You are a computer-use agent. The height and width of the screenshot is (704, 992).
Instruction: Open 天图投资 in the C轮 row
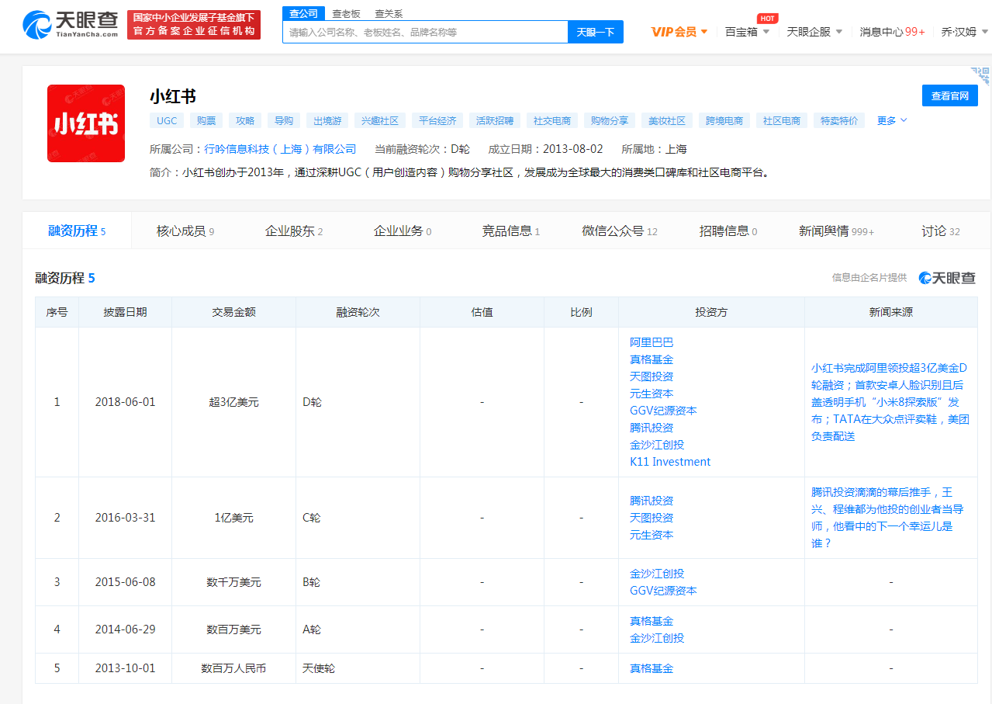pyautogui.click(x=652, y=518)
